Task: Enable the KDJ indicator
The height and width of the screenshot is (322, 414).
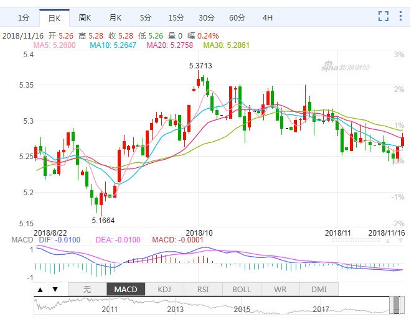Action: (164, 289)
